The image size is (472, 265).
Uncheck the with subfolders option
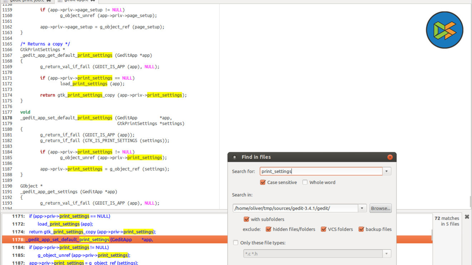pyautogui.click(x=246, y=219)
